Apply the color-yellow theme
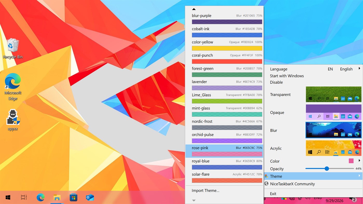Viewport: 363px width, 204px height. click(224, 45)
